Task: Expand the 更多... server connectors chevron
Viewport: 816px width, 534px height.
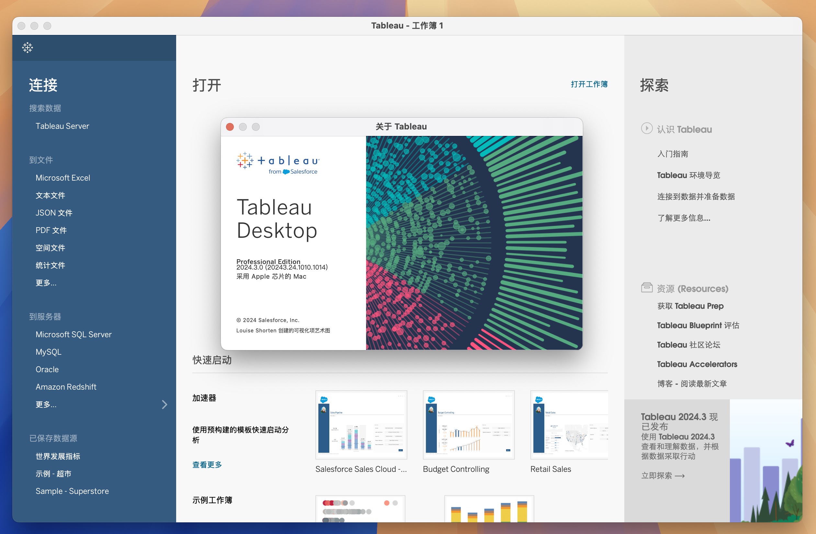Action: tap(164, 405)
